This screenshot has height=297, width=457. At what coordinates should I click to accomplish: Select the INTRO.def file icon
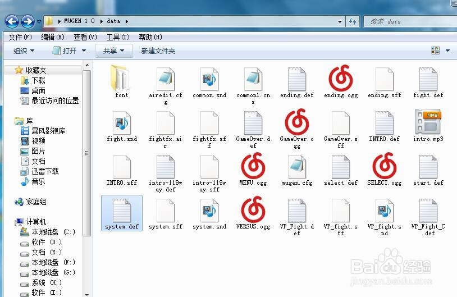click(385, 123)
